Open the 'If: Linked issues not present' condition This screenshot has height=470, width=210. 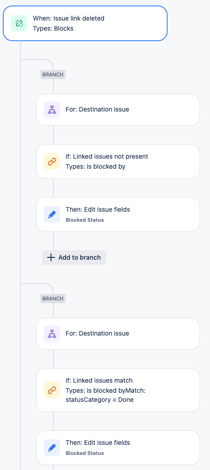coord(118,161)
